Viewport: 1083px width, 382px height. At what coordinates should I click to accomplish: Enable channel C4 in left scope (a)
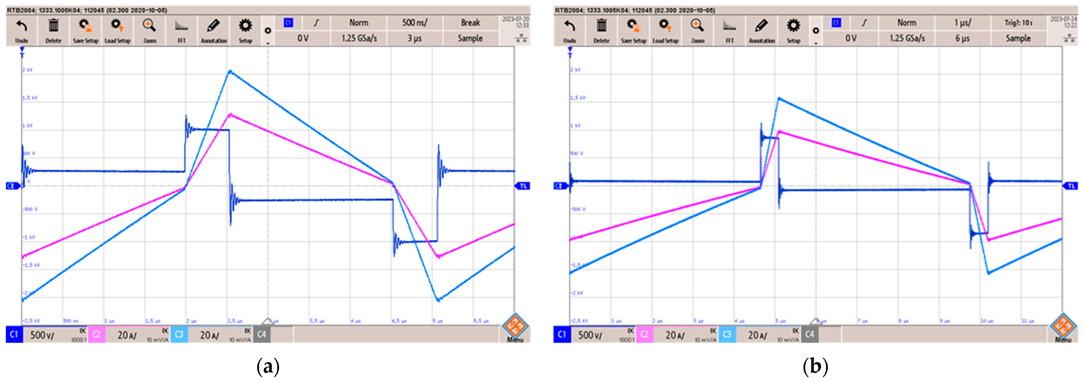pyautogui.click(x=261, y=334)
